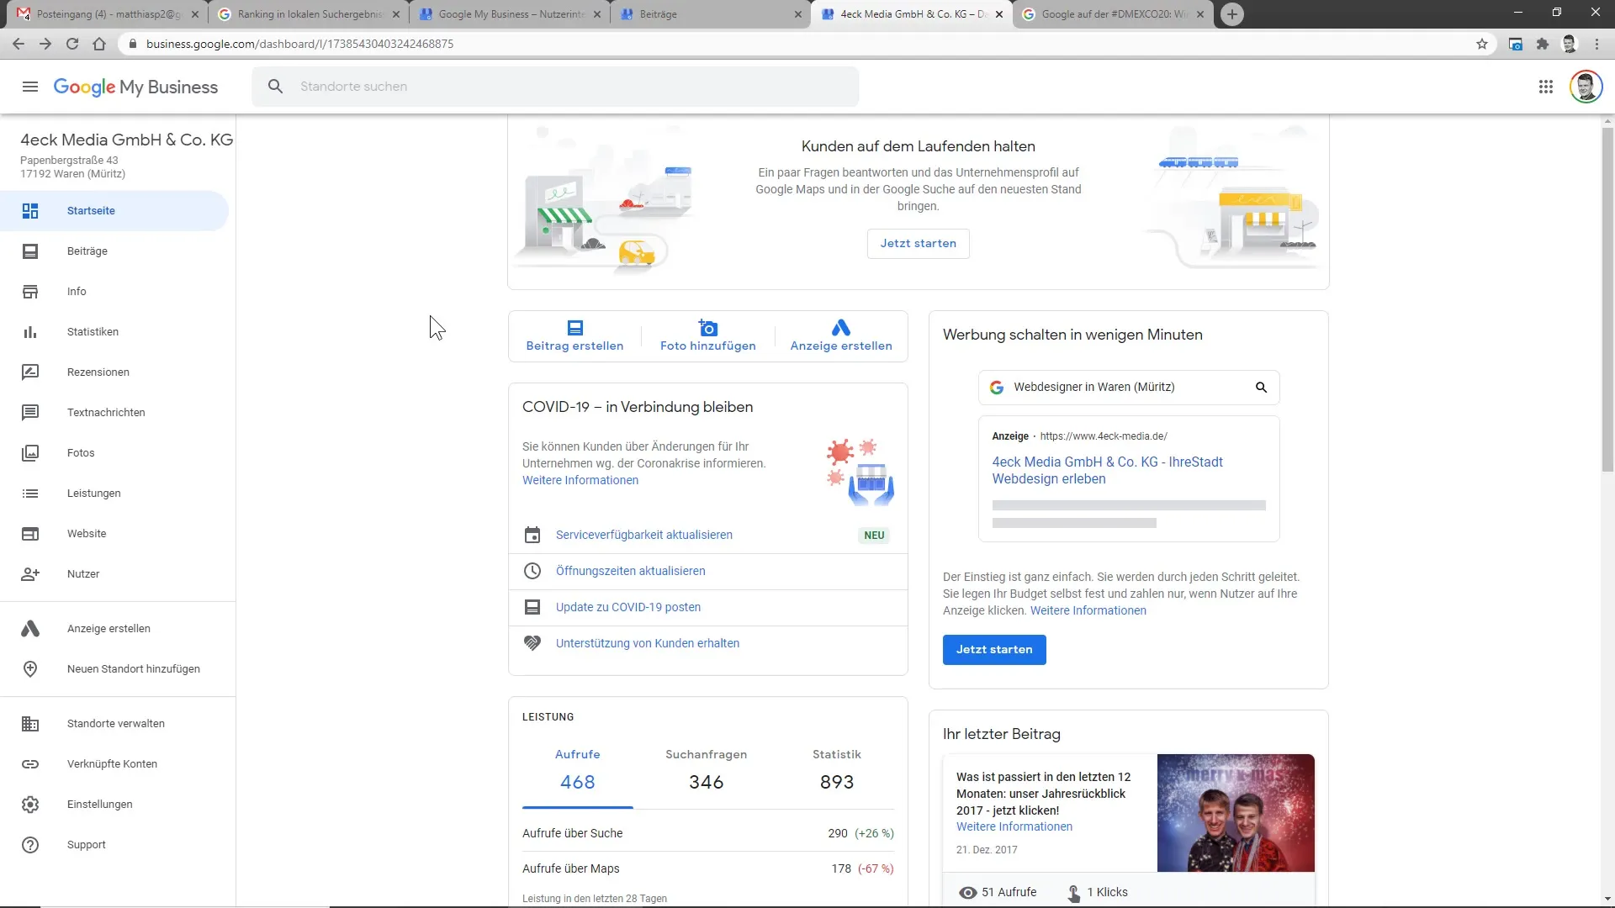The image size is (1615, 908).
Task: Click Beitrag erstellen button
Action: 575,336
